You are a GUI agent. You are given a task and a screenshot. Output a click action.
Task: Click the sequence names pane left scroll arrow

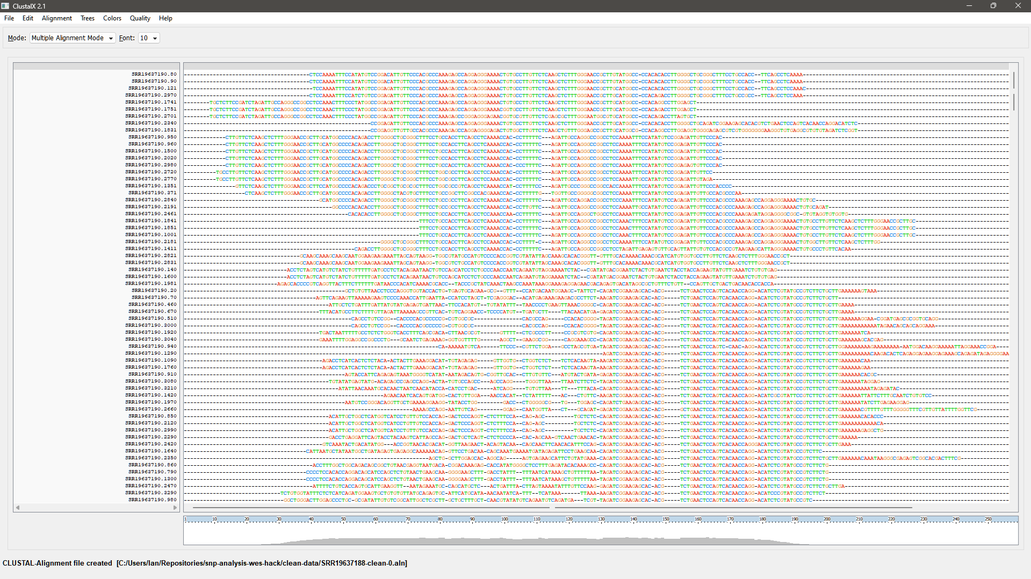point(18,507)
